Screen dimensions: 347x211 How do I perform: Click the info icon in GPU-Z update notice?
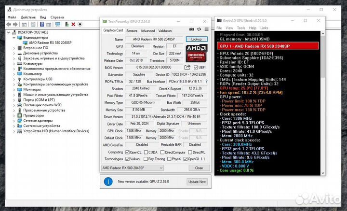pos(108,182)
